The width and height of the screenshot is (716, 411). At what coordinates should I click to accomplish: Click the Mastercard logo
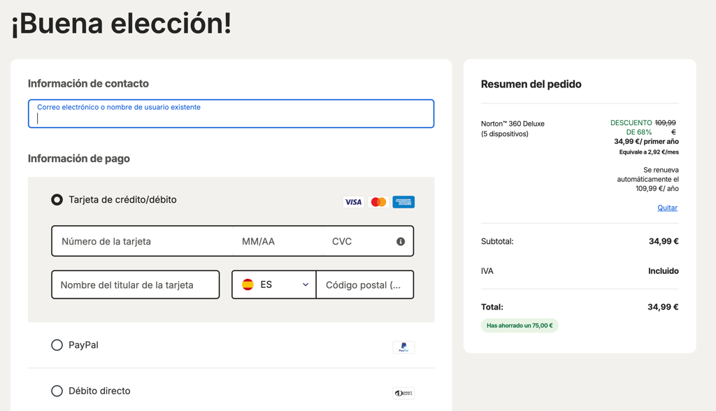[x=378, y=202]
